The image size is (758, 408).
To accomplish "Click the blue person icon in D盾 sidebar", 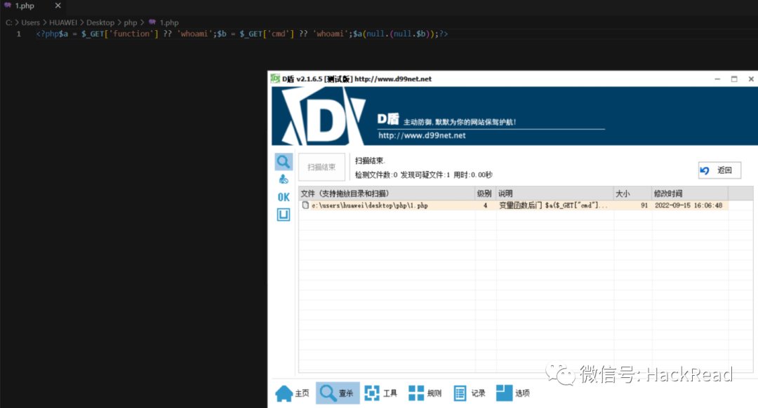I will coord(284,179).
